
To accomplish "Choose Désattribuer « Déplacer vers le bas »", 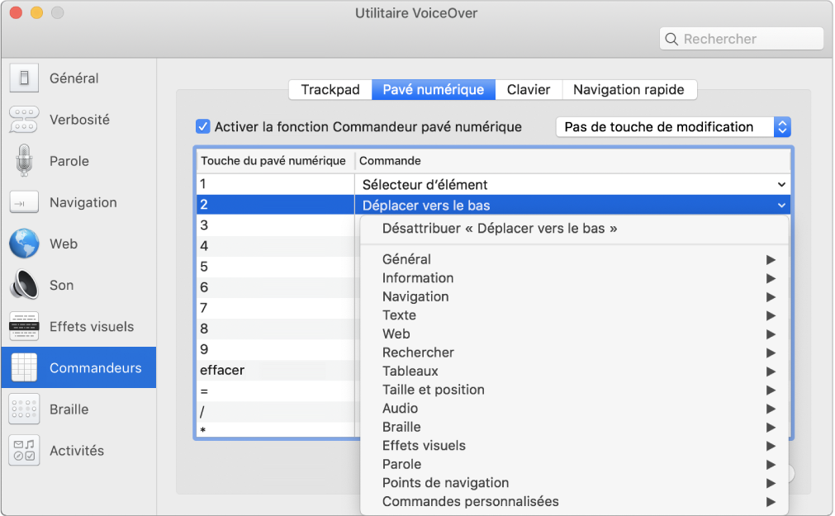I will (x=500, y=229).
